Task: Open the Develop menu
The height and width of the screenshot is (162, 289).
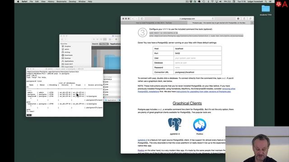Action: tap(72, 1)
